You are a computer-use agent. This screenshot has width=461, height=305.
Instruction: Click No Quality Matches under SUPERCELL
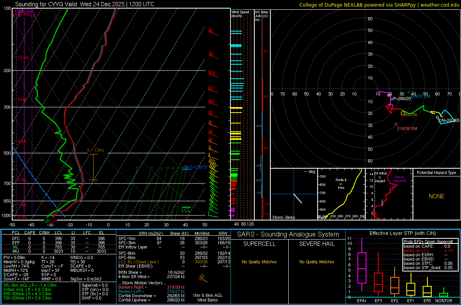[259, 262]
